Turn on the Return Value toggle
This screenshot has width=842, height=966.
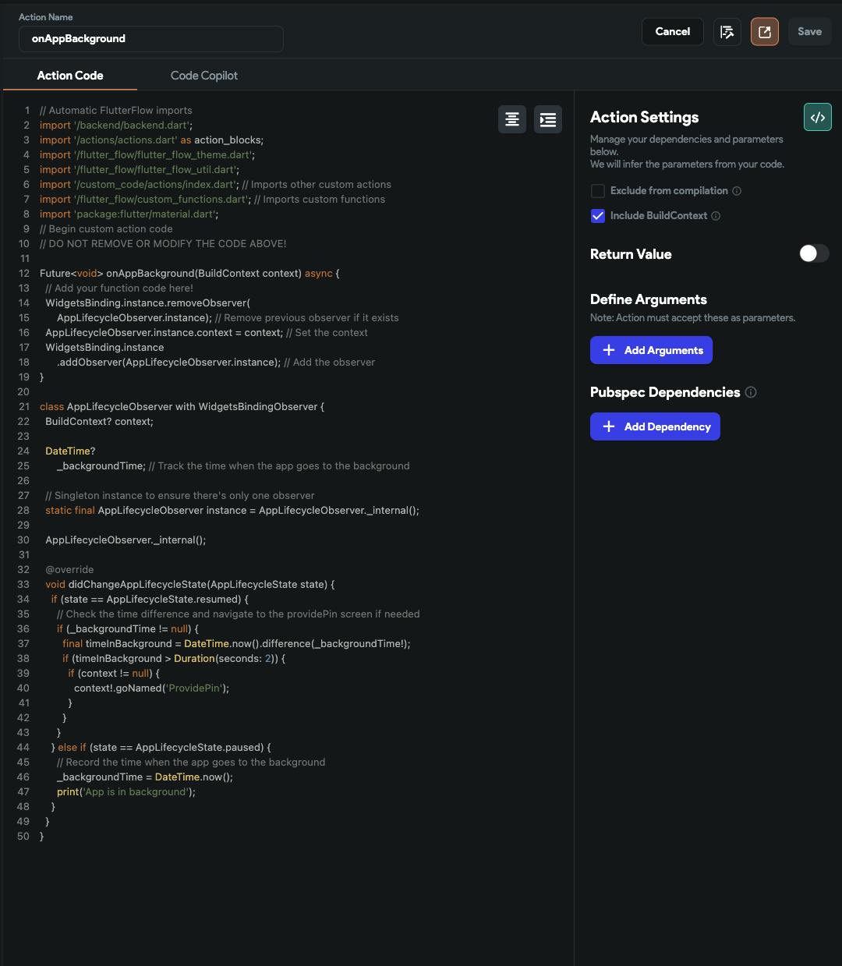tap(813, 253)
